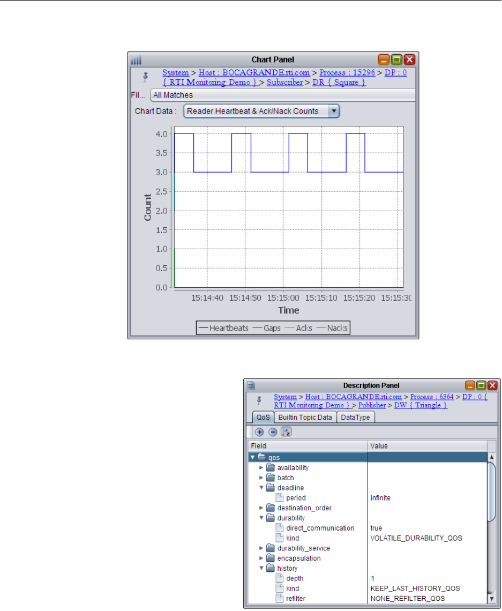Click the refilter file icon
502x611 pixels.
coord(280,599)
